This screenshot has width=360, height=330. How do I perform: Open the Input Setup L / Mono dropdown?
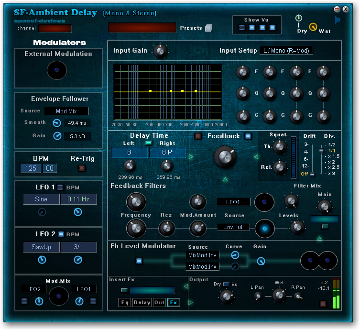(286, 51)
